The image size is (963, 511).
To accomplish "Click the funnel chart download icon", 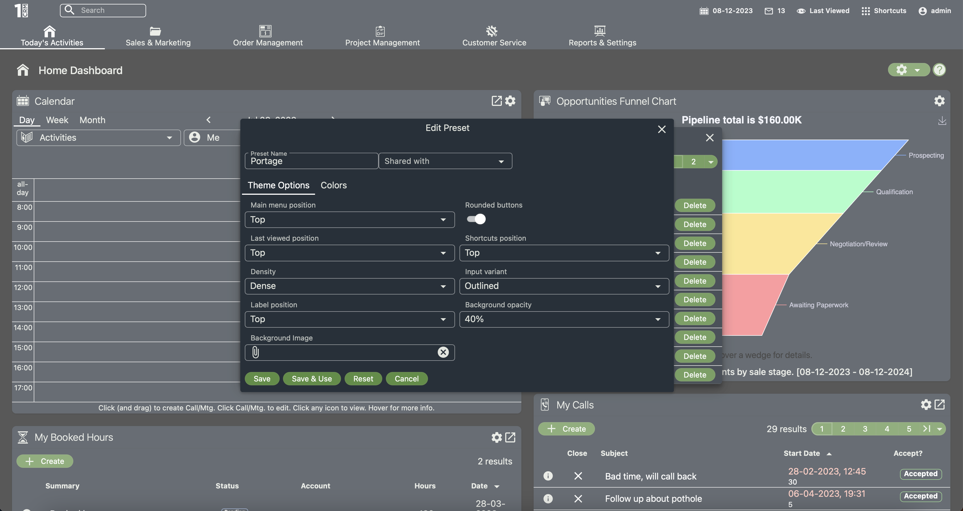I will tap(942, 121).
